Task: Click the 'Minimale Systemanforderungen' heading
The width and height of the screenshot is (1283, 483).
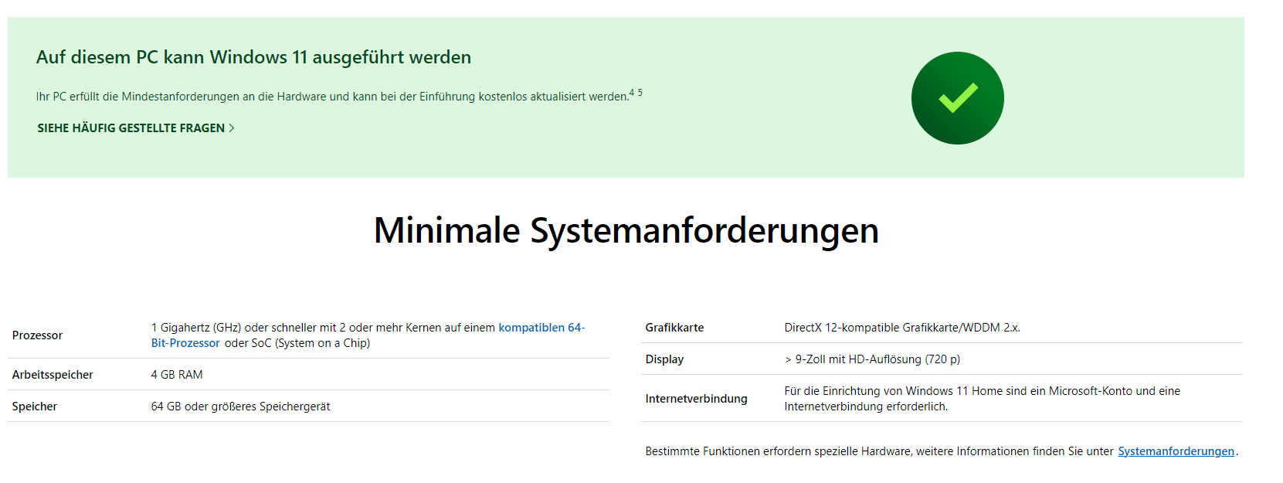Action: pyautogui.click(x=626, y=230)
